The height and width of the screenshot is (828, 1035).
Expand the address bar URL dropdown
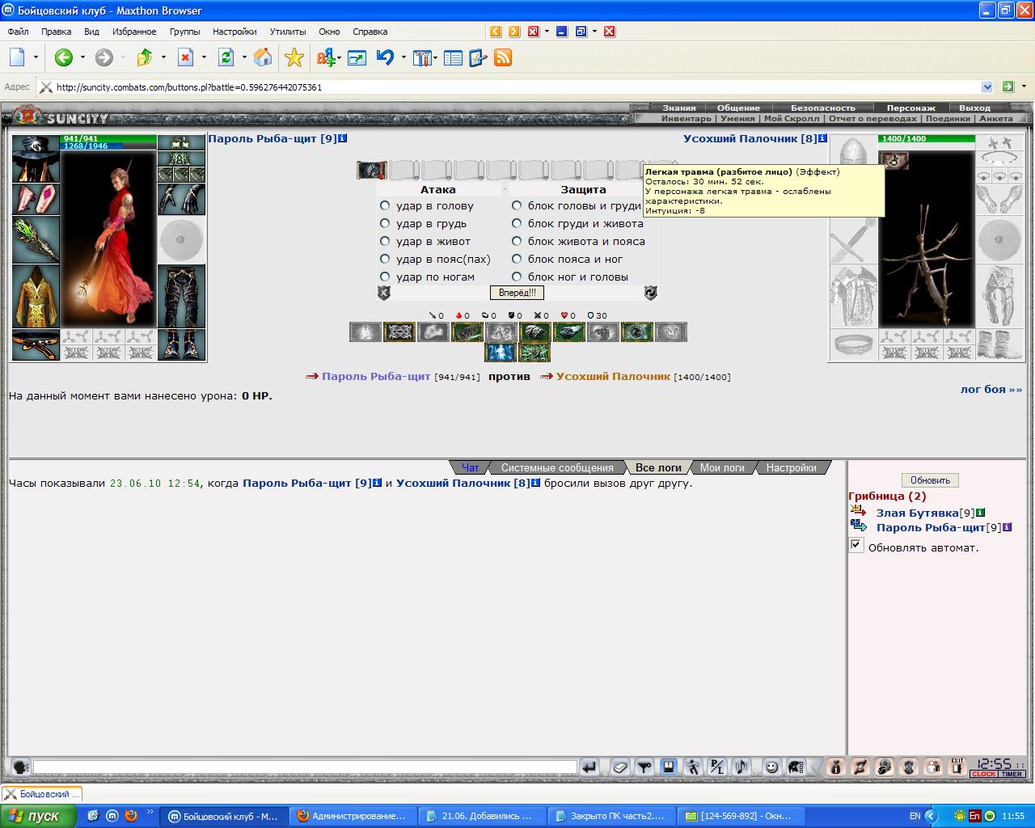[986, 87]
